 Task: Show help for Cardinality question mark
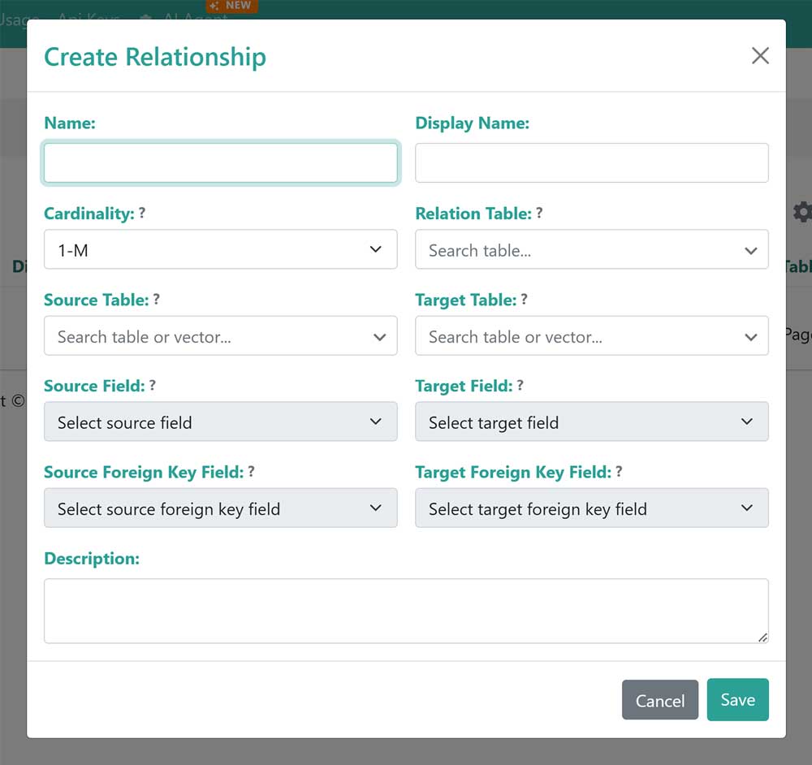point(142,213)
